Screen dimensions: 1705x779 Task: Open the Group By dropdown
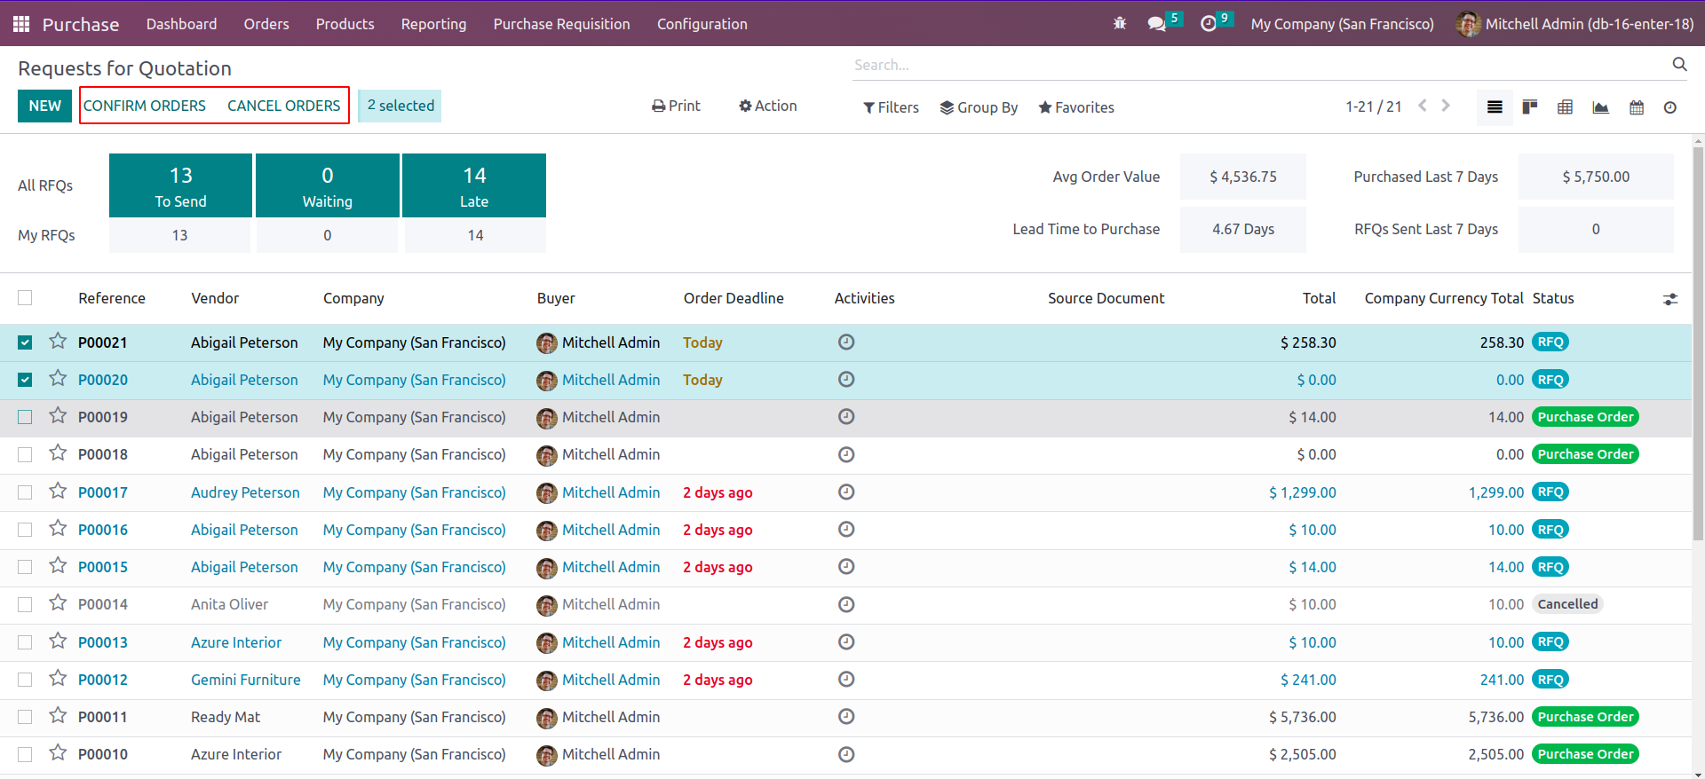pos(979,107)
